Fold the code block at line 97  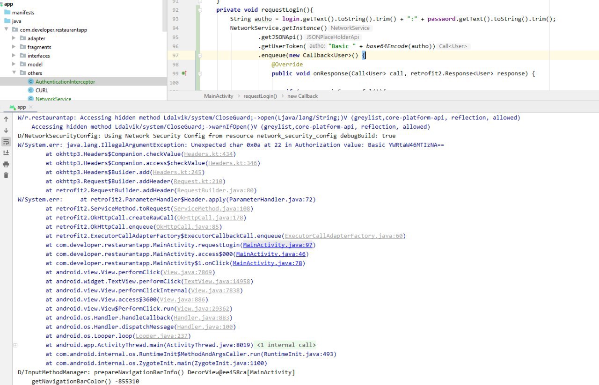point(200,55)
